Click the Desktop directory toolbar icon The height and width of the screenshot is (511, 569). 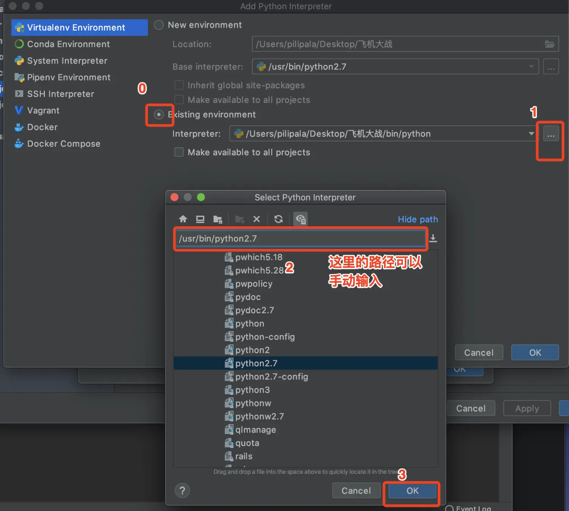click(x=200, y=219)
